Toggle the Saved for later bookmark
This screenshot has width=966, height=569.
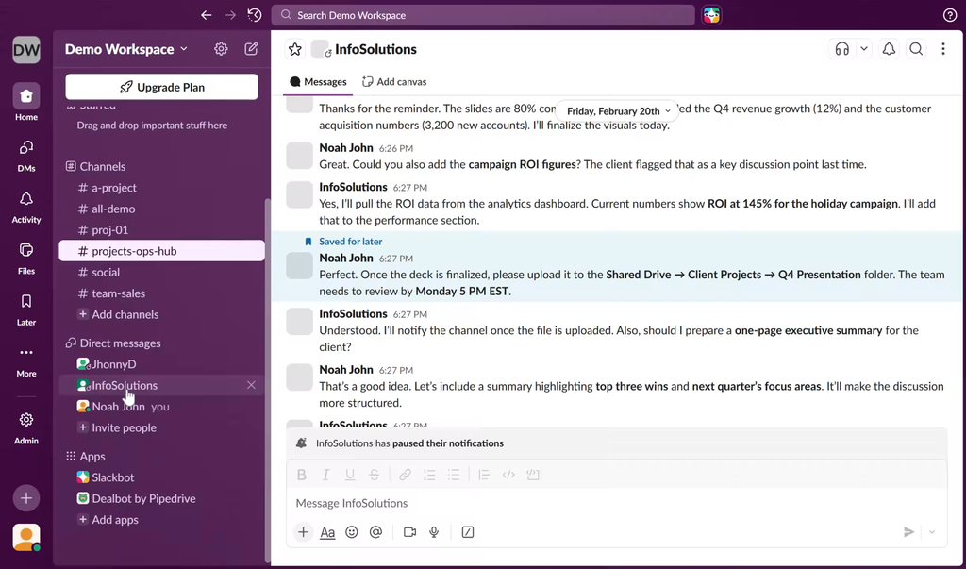coord(308,242)
